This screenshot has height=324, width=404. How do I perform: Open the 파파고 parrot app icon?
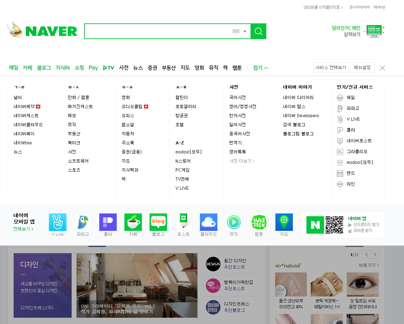83,222
